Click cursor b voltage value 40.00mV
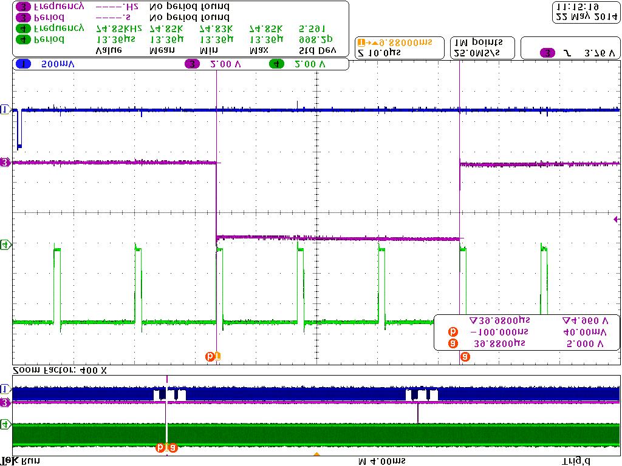The width and height of the screenshot is (622, 466). tap(585, 332)
